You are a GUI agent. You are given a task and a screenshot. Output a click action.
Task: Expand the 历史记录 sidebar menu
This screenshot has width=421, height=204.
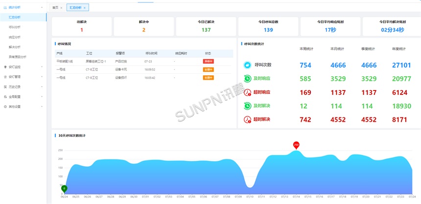coord(42,87)
